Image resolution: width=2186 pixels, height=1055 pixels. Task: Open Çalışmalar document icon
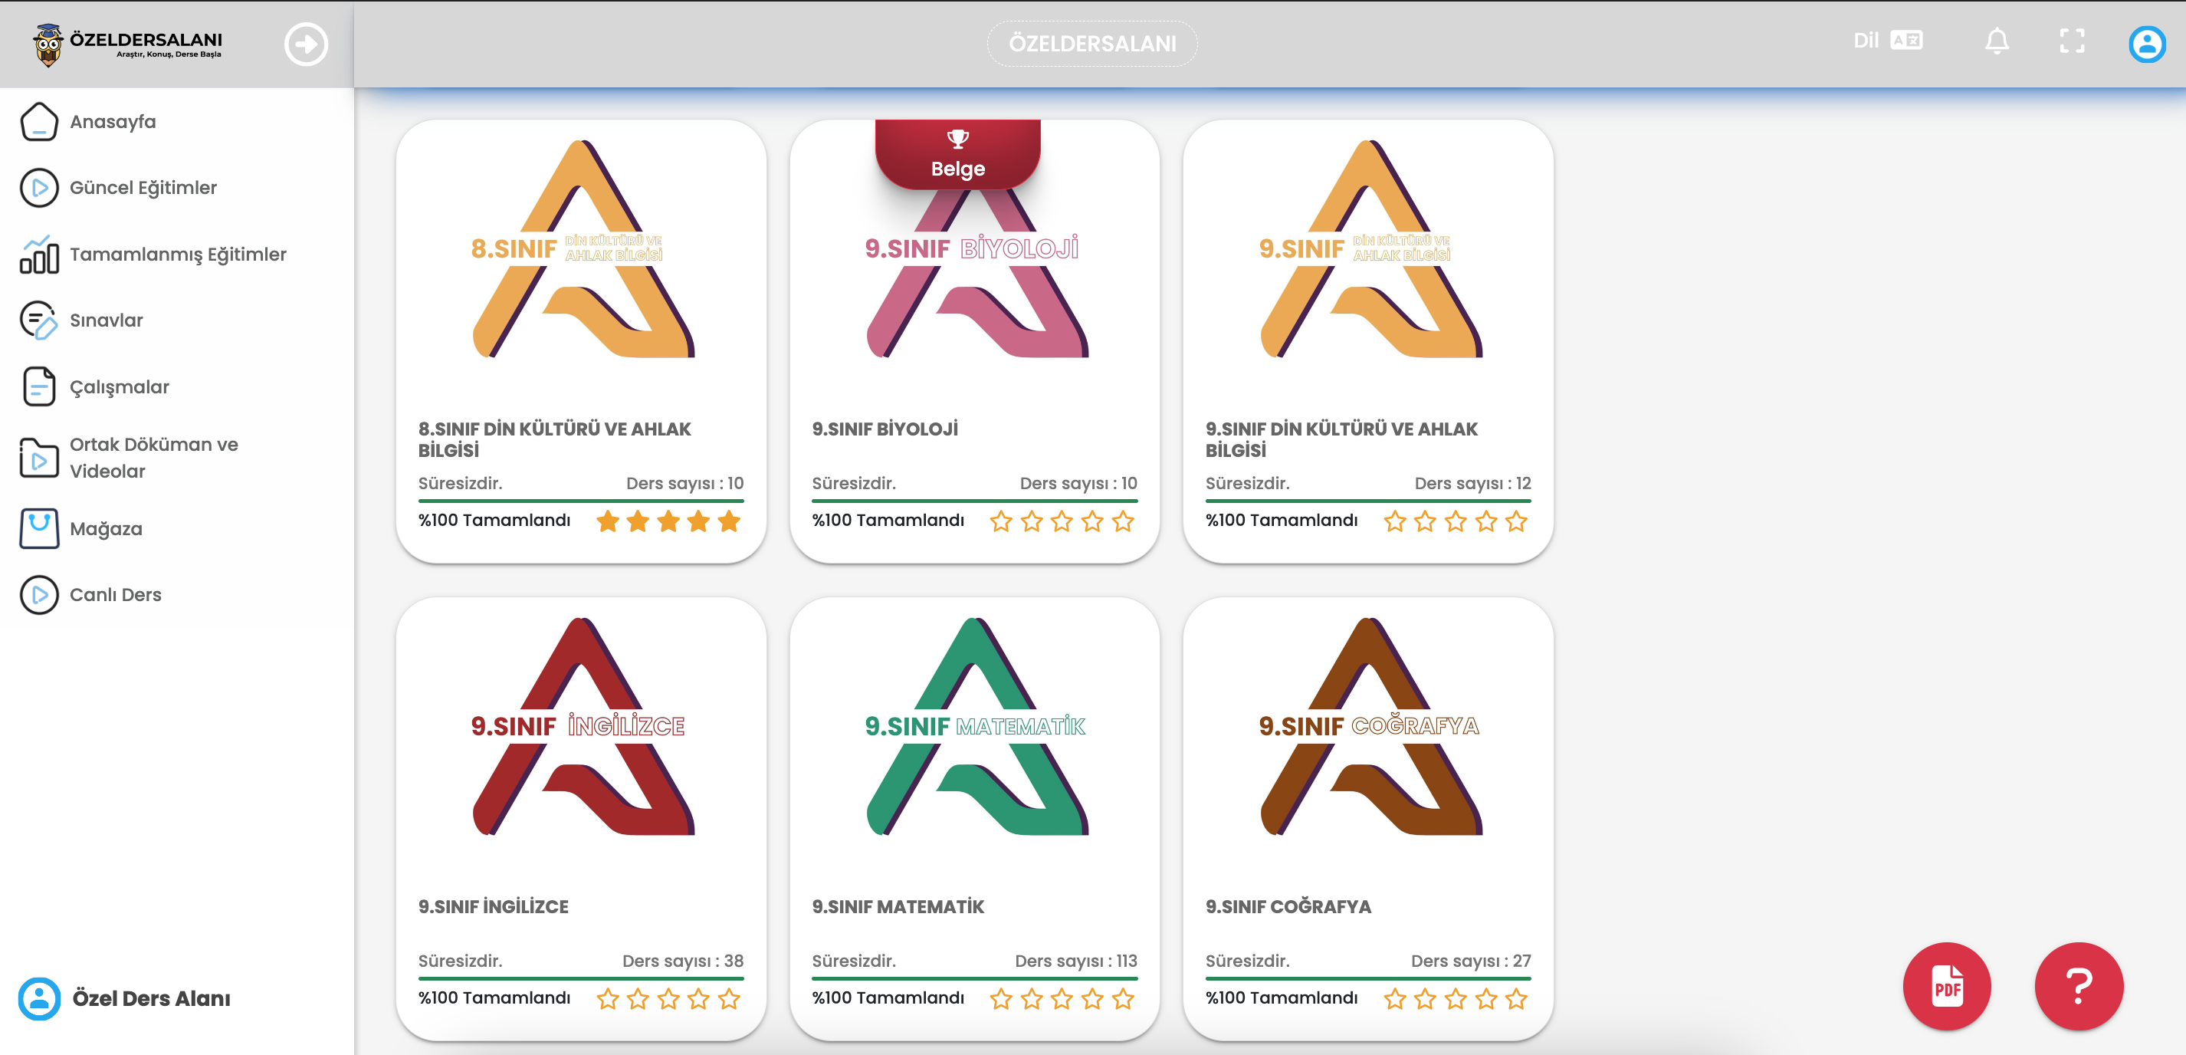pos(39,387)
